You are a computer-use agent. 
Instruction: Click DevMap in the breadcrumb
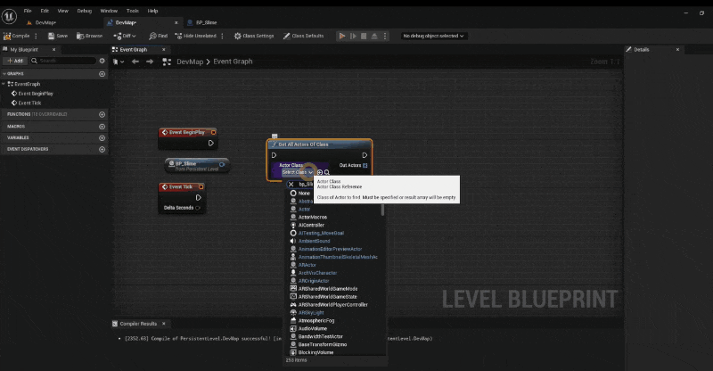pyautogui.click(x=190, y=62)
